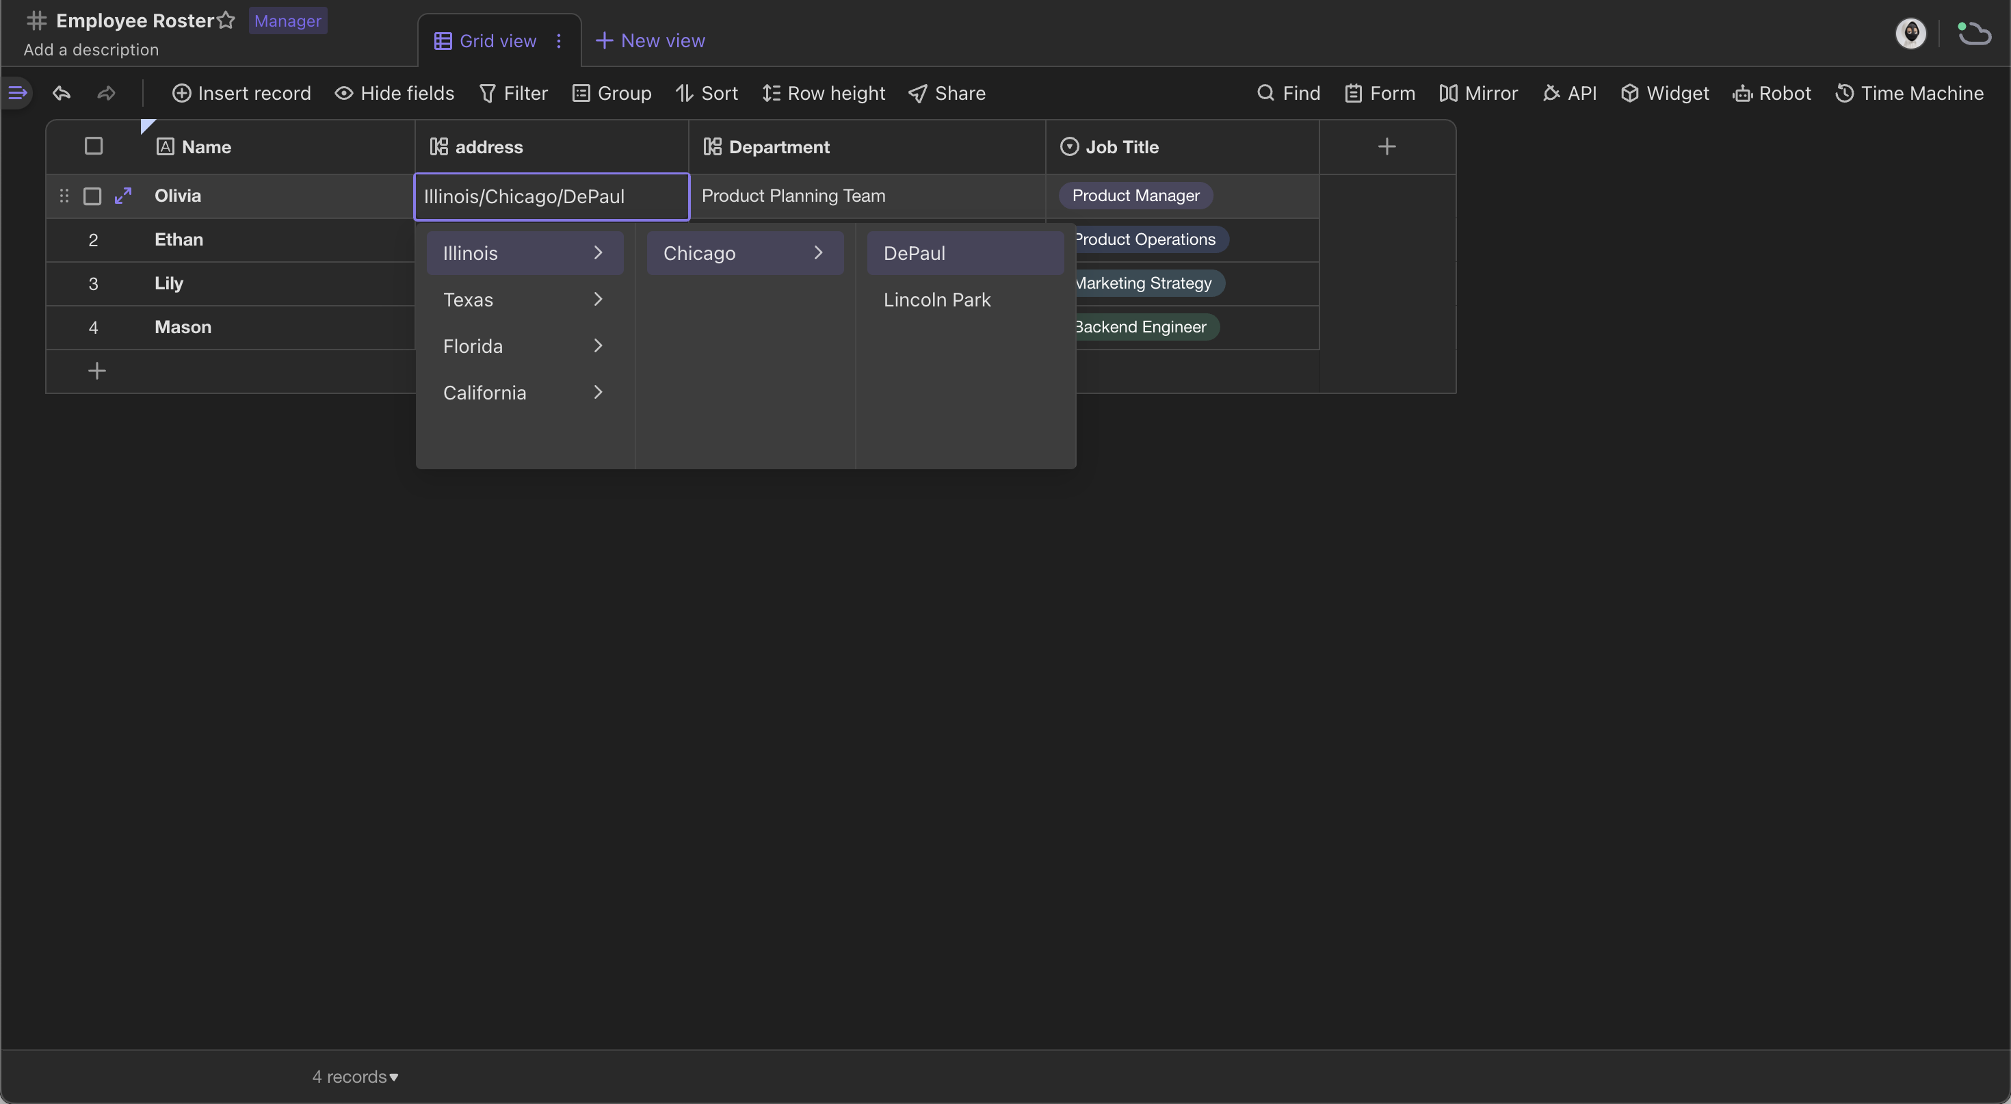Screen dimensions: 2011x1104
Task: Toggle the sidebar panel icon
Action: [x=17, y=93]
